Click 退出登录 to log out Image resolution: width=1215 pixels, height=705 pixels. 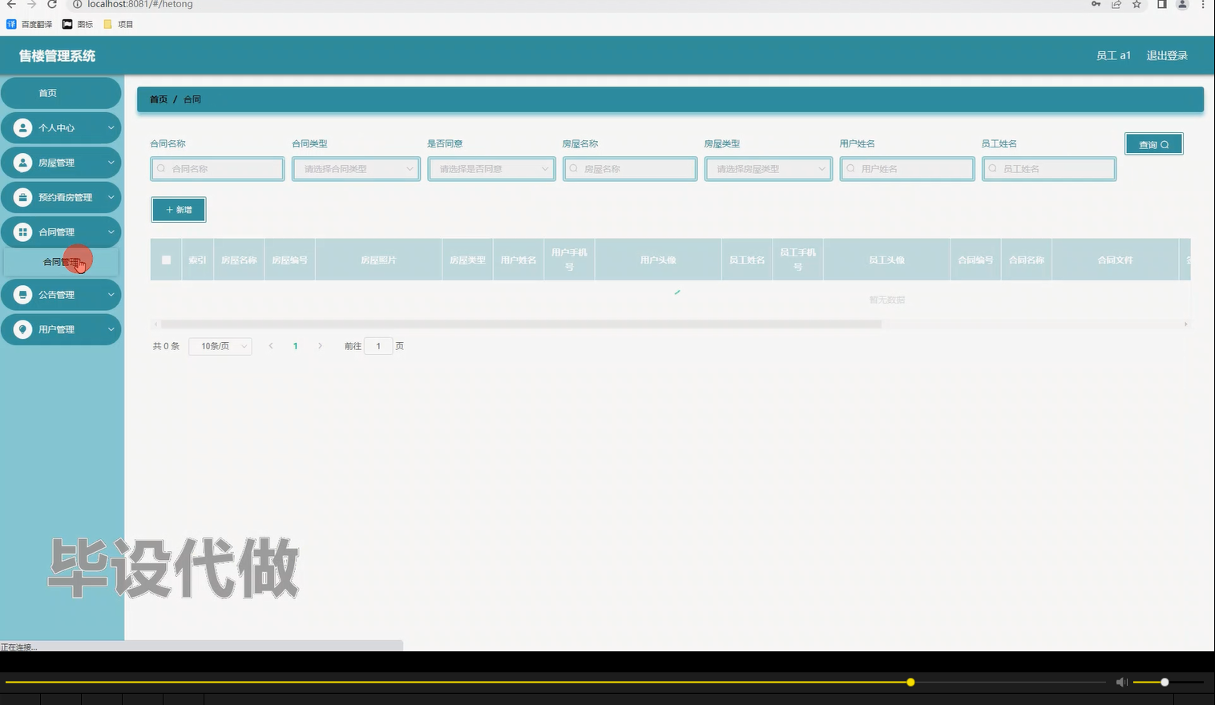point(1167,55)
